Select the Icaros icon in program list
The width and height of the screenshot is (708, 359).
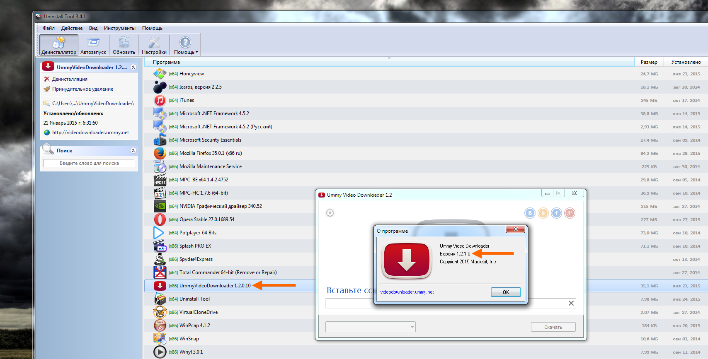click(160, 87)
